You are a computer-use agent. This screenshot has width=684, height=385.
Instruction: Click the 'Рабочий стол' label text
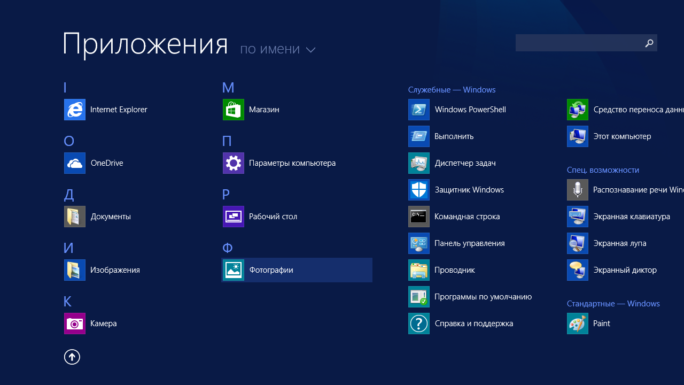tap(273, 217)
